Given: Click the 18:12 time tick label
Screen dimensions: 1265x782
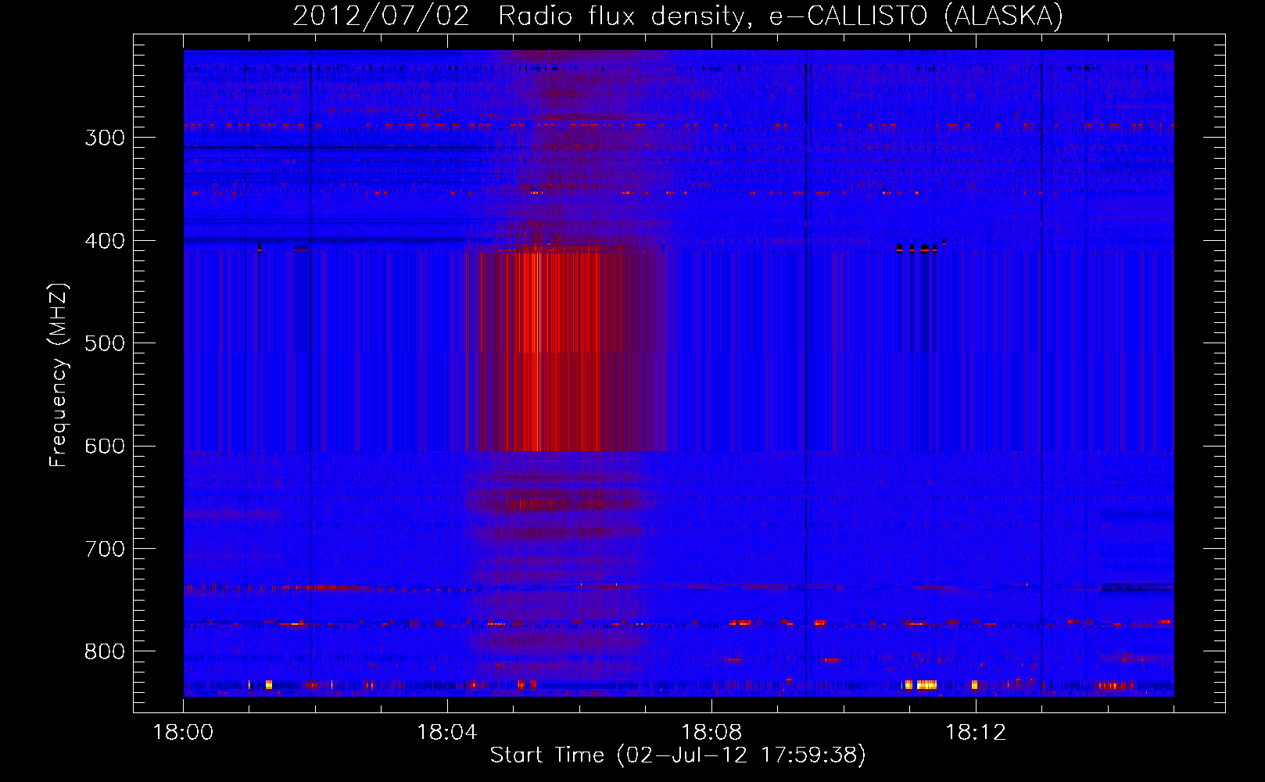Looking at the screenshot, I should 976,733.
